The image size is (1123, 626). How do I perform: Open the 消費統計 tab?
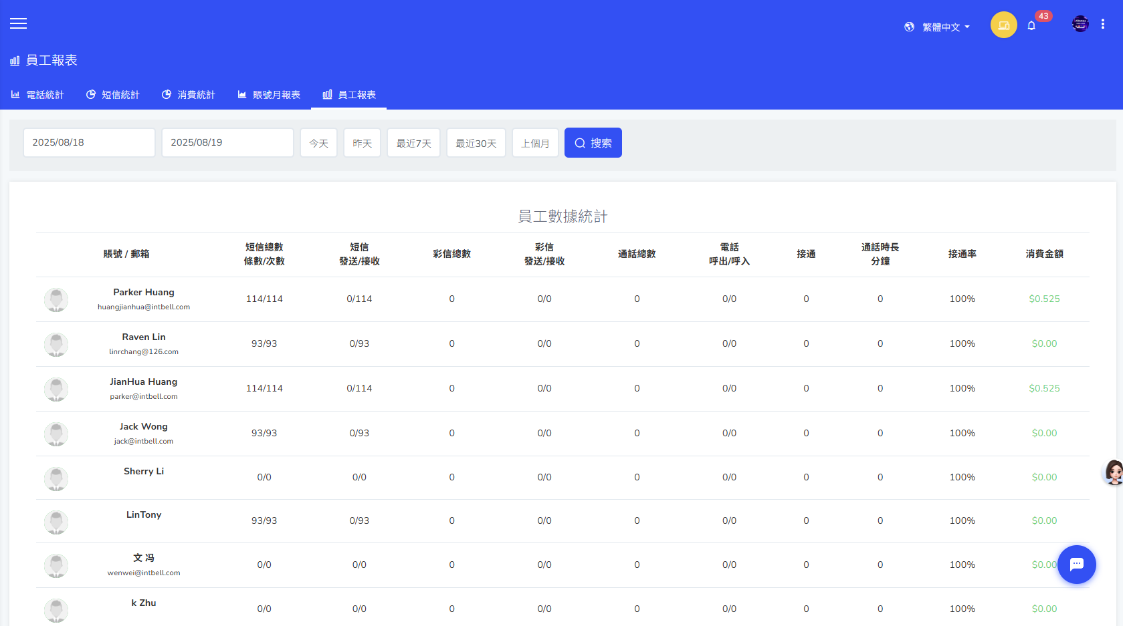(189, 95)
